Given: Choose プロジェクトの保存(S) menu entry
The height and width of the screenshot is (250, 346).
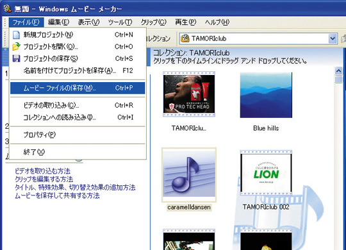Looking at the screenshot, I should point(78,58).
